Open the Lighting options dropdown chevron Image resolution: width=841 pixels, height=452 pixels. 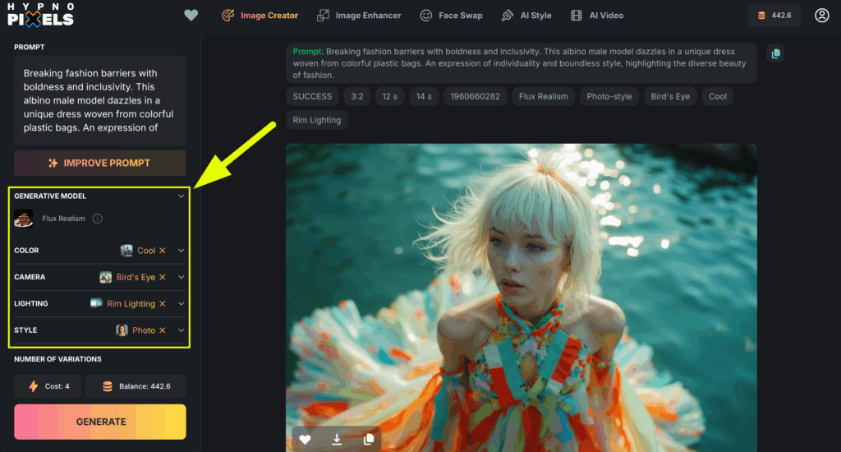(182, 304)
